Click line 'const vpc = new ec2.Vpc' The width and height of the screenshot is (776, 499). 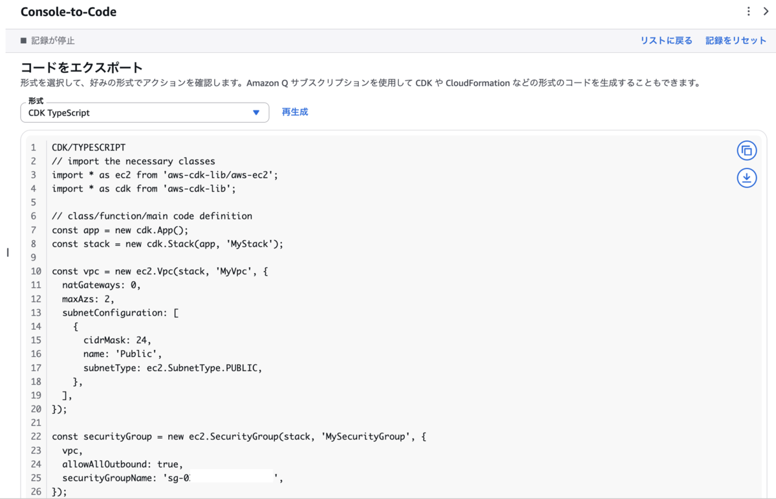point(160,271)
